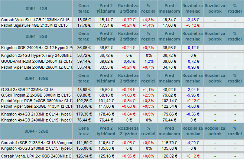Click the -4,08 € monthly difference

(x=193, y=106)
